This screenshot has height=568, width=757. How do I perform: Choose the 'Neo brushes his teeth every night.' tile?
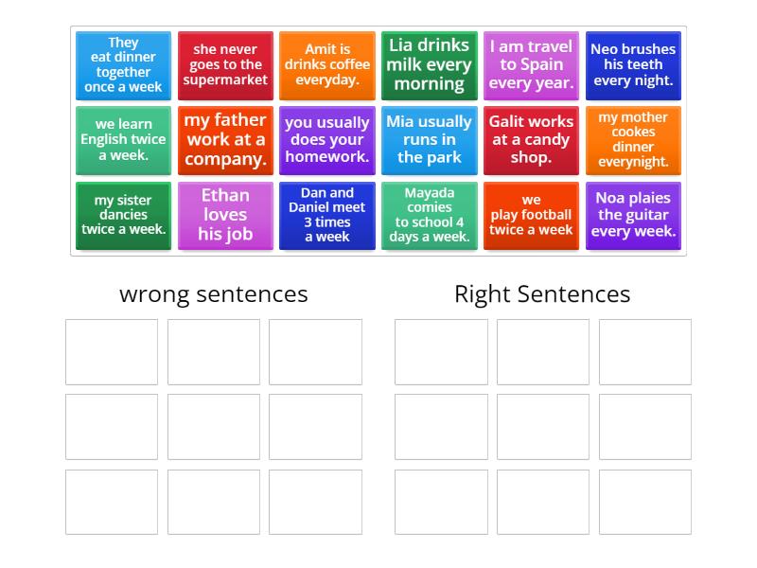[633, 65]
